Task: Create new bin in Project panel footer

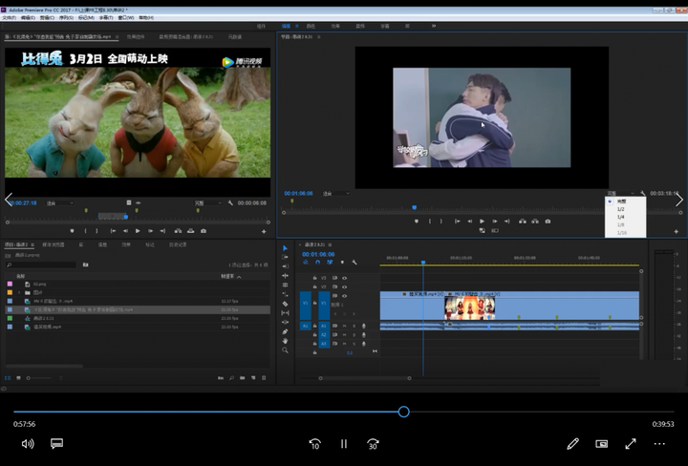Action: click(x=242, y=378)
